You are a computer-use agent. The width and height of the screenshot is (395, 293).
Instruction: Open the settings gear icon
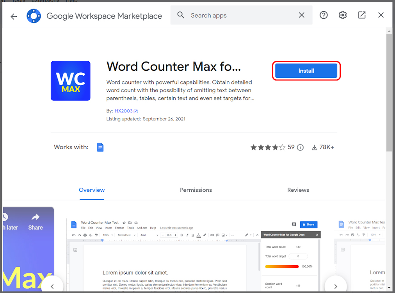click(343, 15)
